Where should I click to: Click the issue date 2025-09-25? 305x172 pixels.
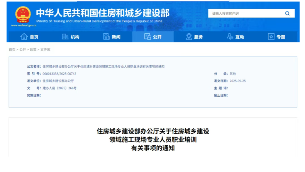237,81
